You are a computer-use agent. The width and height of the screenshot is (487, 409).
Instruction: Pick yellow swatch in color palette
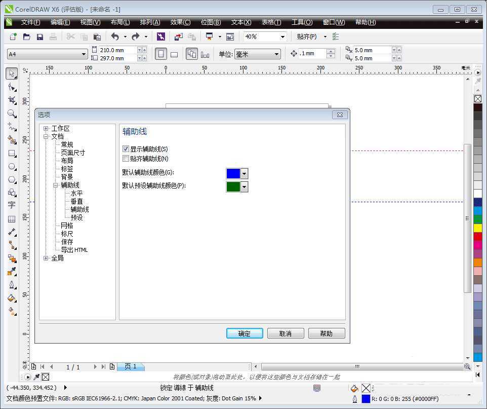[478, 228]
